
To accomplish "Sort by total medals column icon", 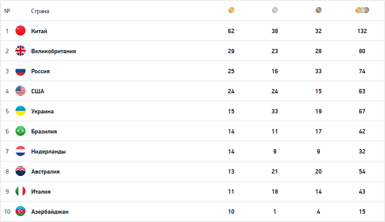I will (x=362, y=10).
